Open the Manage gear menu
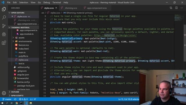Image resolution: width=186 pixels, height=105 pixels. (x=4, y=93)
